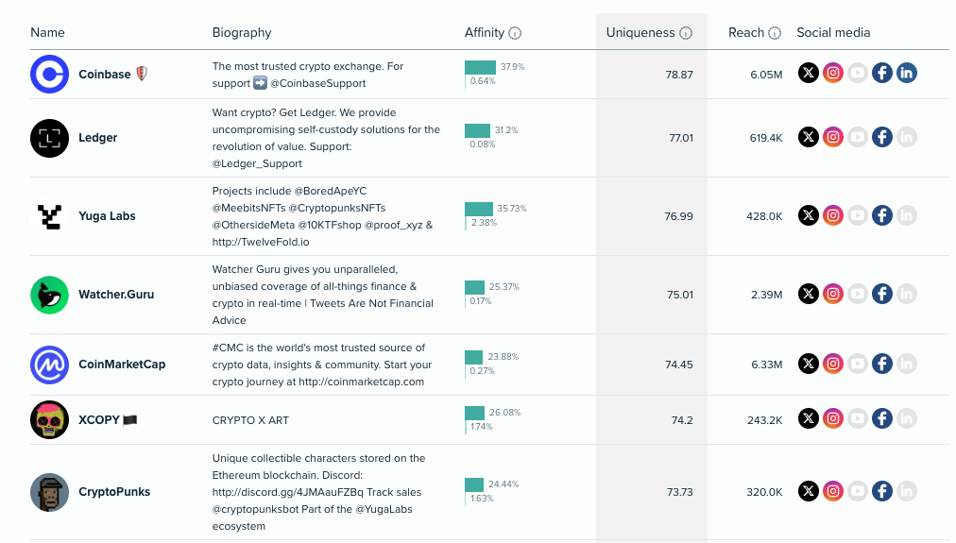Click the CryptoPunks avatar image

(x=49, y=492)
